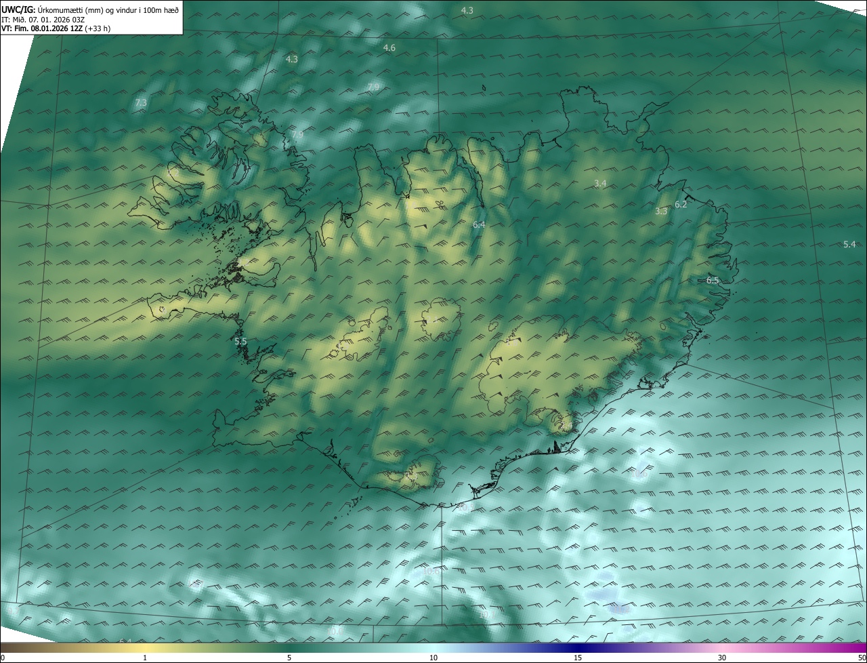Viewport: 867px width, 663px height.
Task: Click the 5 tick on color scale
Action: (x=289, y=658)
